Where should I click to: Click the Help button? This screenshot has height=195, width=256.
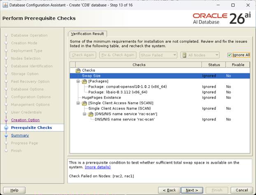14,190
